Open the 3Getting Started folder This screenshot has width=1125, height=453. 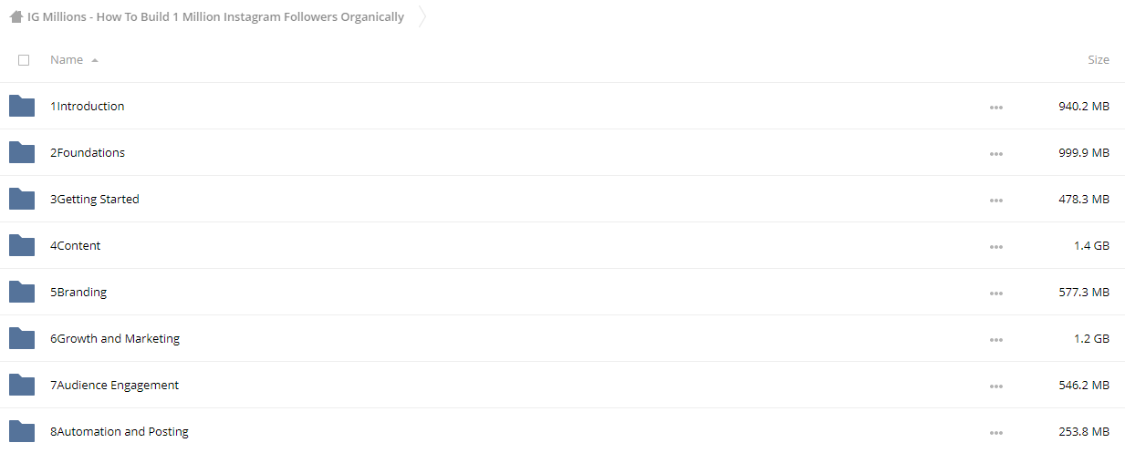[95, 199]
